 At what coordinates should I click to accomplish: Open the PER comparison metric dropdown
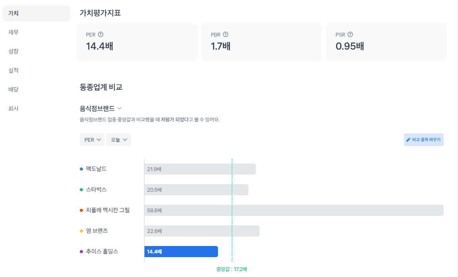pos(92,139)
